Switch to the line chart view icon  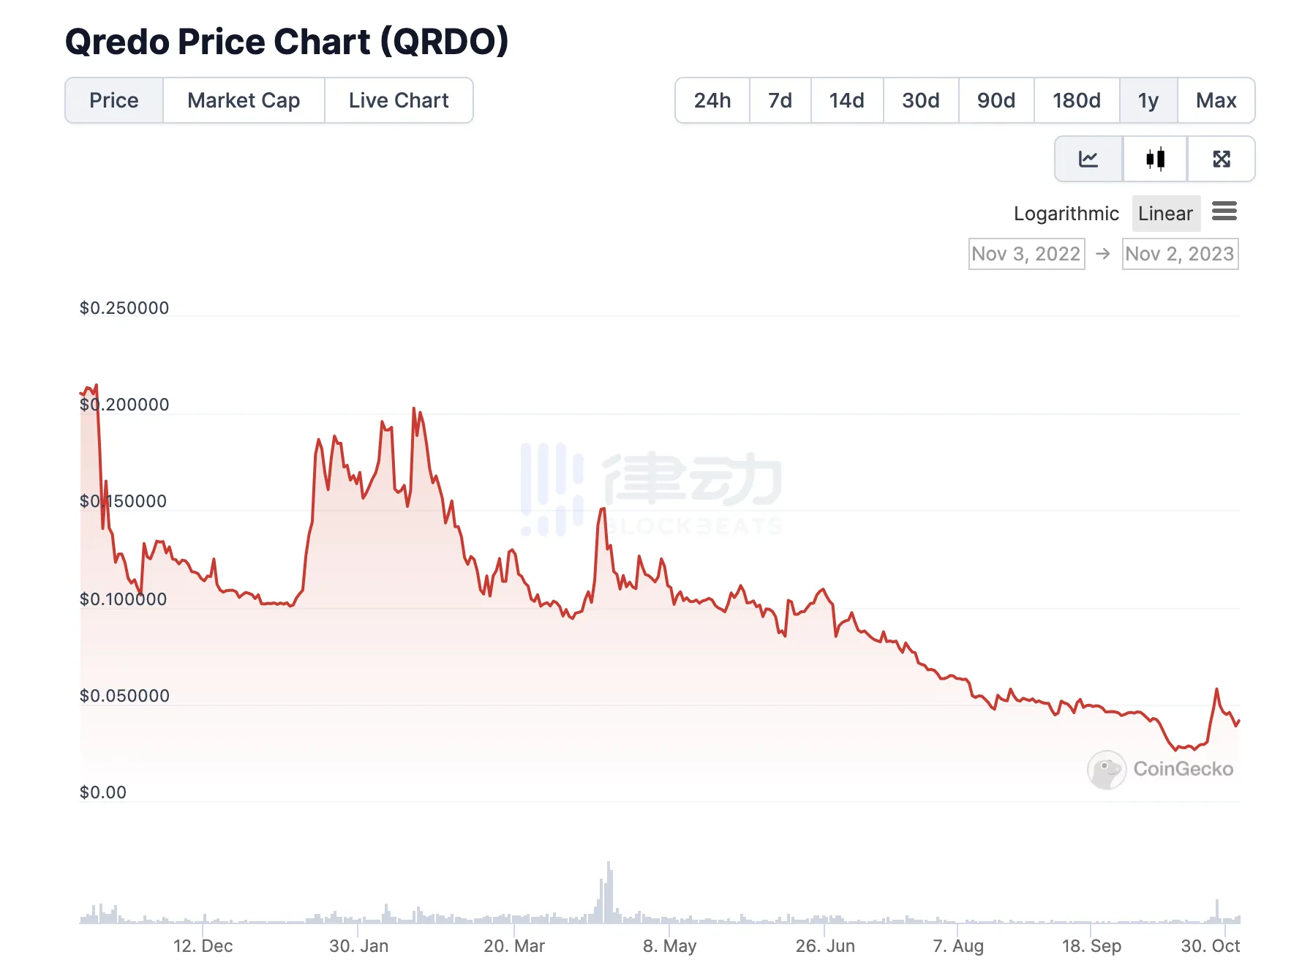1088,159
